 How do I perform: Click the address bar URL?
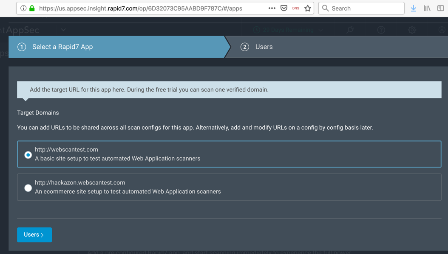click(x=140, y=8)
